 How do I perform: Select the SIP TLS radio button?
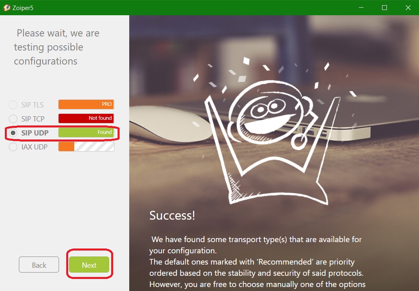click(13, 105)
